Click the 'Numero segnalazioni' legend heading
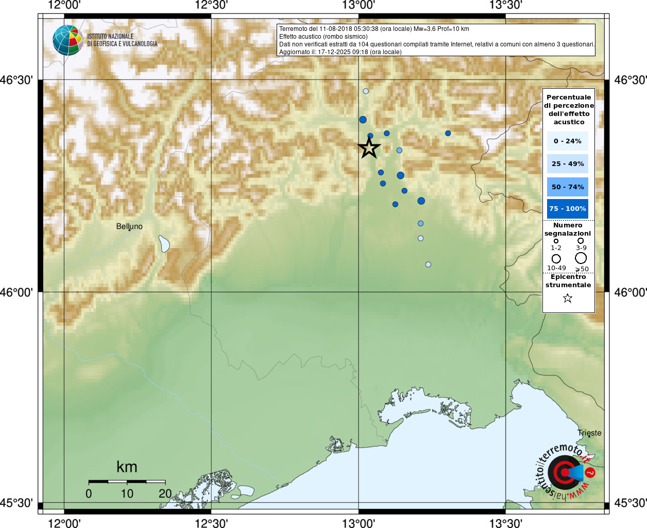 point(568,229)
